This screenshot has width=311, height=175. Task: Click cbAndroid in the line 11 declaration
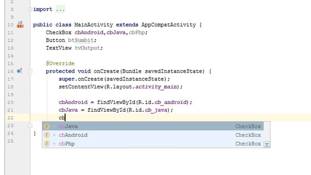pos(89,33)
